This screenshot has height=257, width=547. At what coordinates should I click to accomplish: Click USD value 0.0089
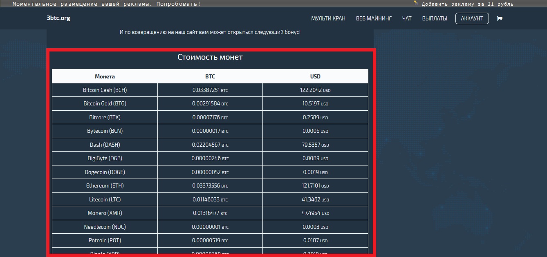(315, 159)
